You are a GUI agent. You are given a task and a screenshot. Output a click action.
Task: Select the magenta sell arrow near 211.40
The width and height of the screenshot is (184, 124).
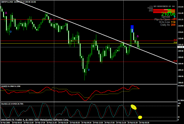[6, 13]
